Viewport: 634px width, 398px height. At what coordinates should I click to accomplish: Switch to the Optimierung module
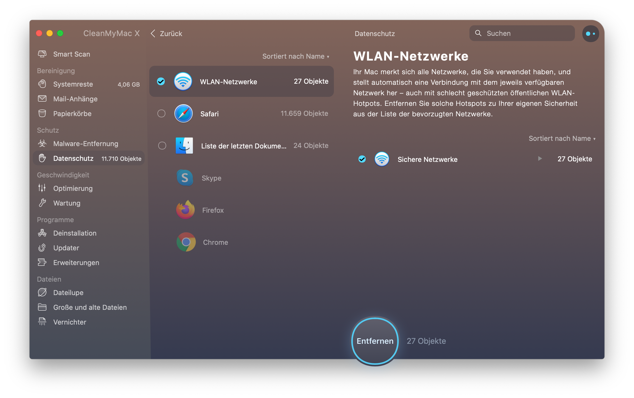tap(73, 188)
